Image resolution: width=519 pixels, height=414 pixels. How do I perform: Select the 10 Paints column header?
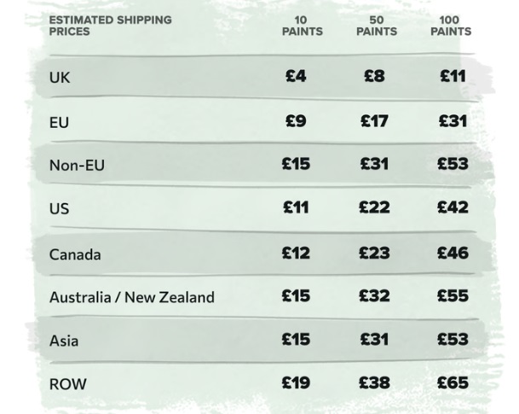(303, 26)
